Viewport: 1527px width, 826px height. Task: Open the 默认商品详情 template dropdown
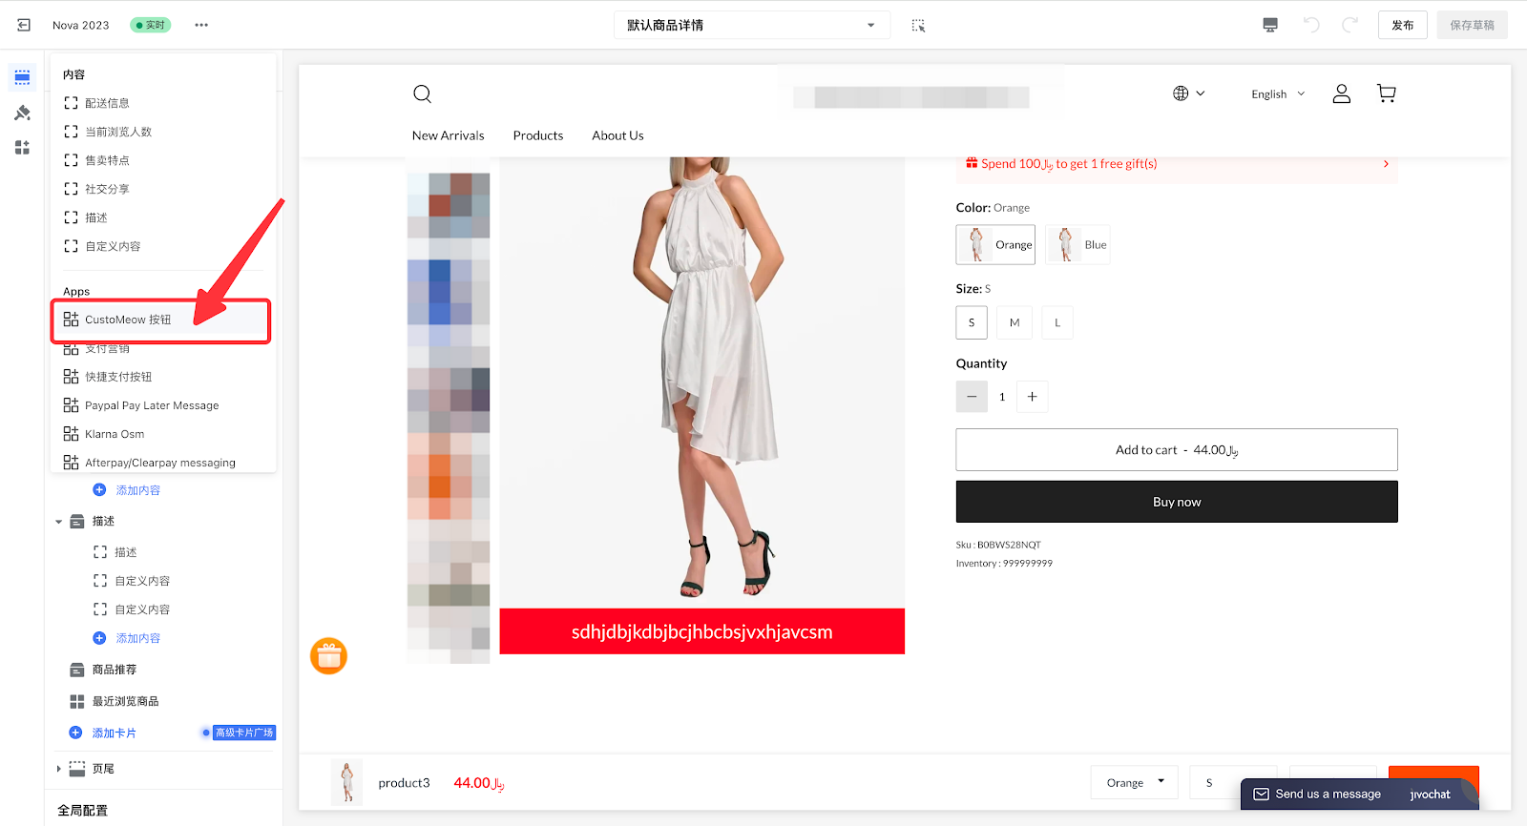tap(751, 25)
